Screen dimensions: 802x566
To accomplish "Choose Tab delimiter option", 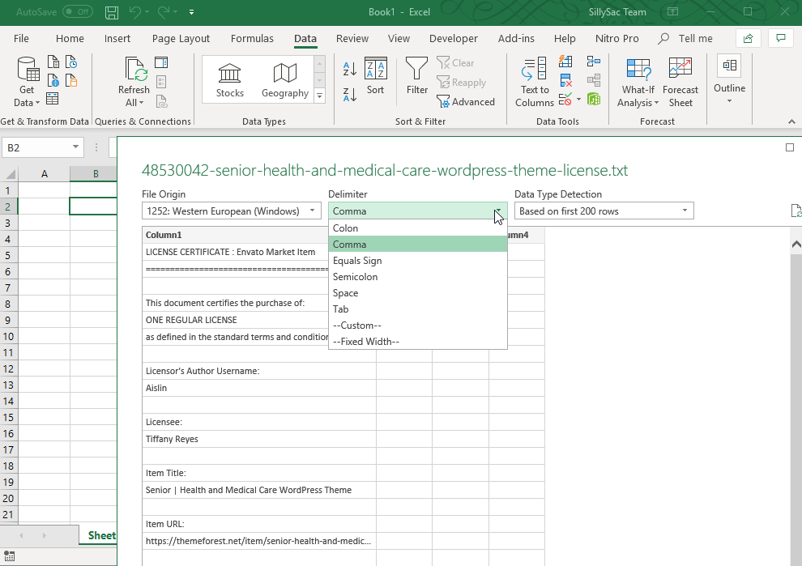I will point(417,309).
